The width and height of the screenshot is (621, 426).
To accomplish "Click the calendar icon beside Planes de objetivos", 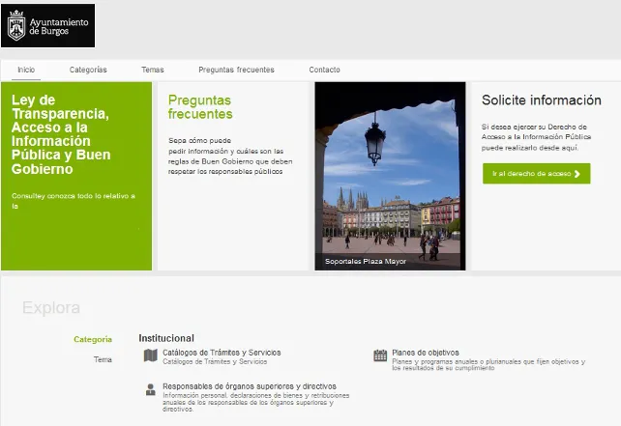I will (x=380, y=355).
